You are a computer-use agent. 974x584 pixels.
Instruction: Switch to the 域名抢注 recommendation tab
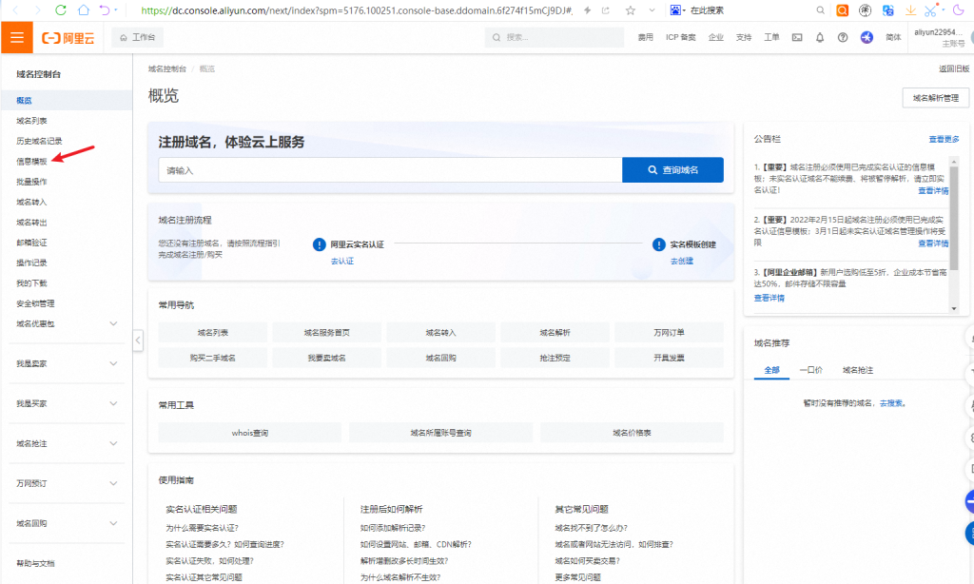click(858, 370)
